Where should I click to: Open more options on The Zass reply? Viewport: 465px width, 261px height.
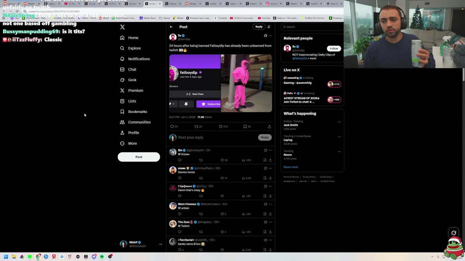[270, 222]
